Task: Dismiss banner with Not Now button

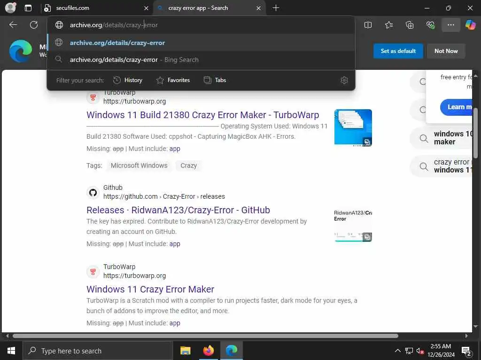Action: point(446,51)
